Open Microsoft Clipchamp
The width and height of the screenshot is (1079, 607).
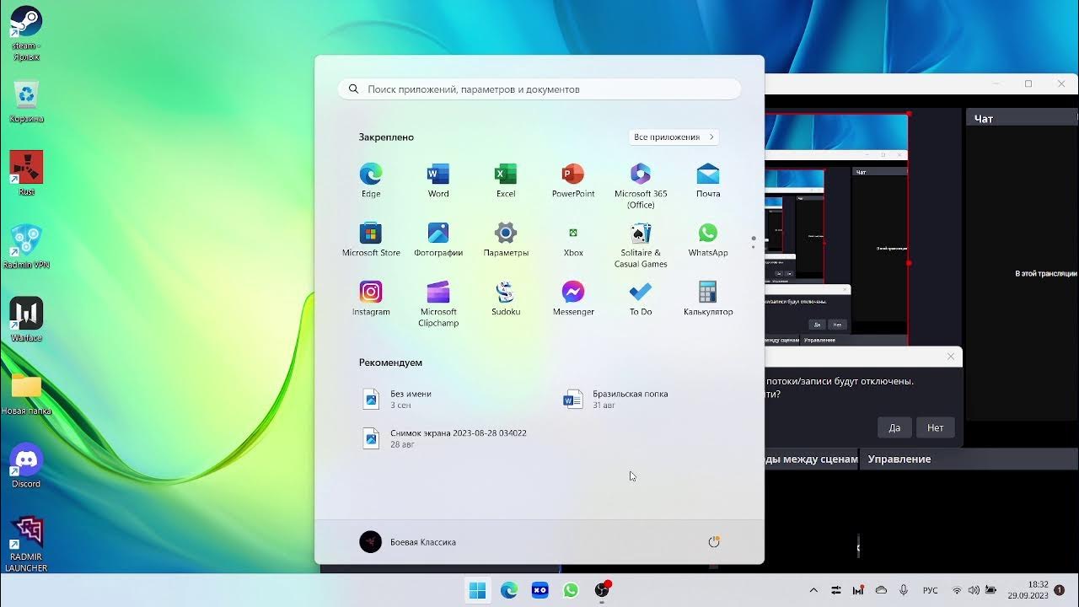coord(438,303)
